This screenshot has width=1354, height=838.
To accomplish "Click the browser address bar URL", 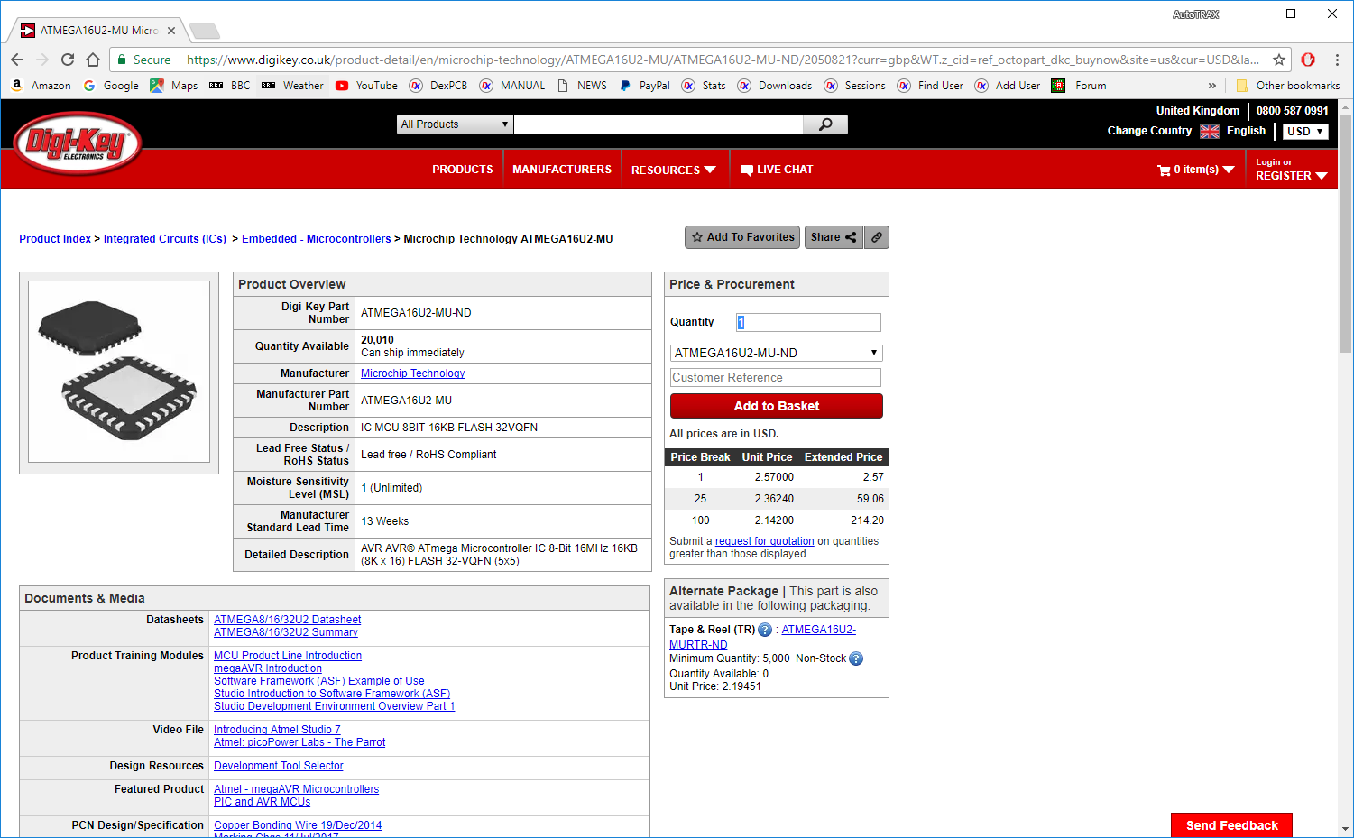I will 722,60.
